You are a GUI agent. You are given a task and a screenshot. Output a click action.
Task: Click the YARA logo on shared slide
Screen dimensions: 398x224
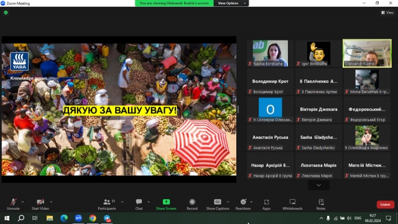pyautogui.click(x=19, y=61)
